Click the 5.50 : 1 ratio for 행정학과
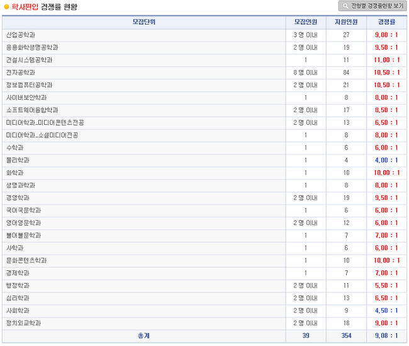The image size is (409, 346). (x=386, y=285)
